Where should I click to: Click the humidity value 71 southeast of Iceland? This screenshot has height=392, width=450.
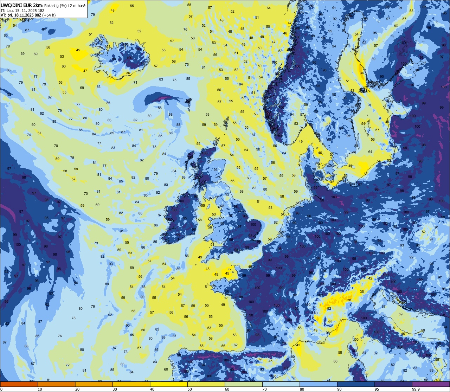(x=135, y=82)
